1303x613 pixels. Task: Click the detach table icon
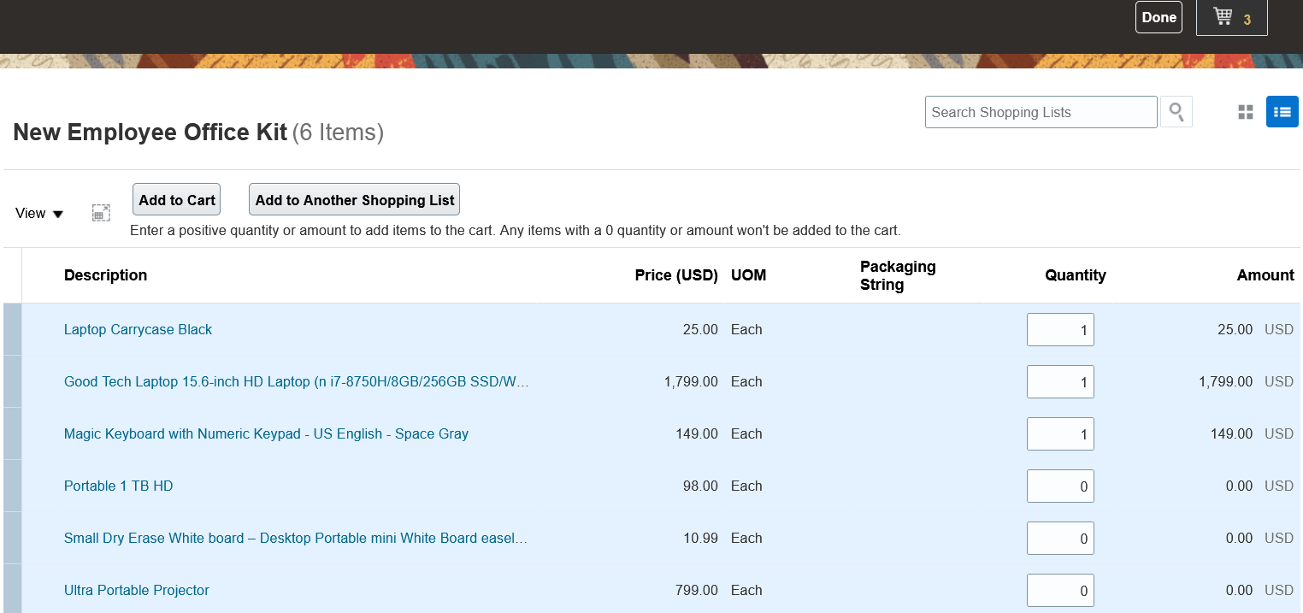pos(101,213)
